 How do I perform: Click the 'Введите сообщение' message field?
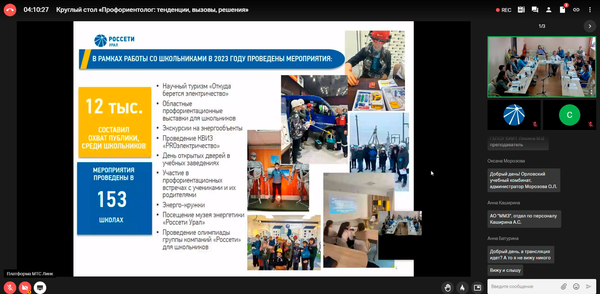pos(523,287)
